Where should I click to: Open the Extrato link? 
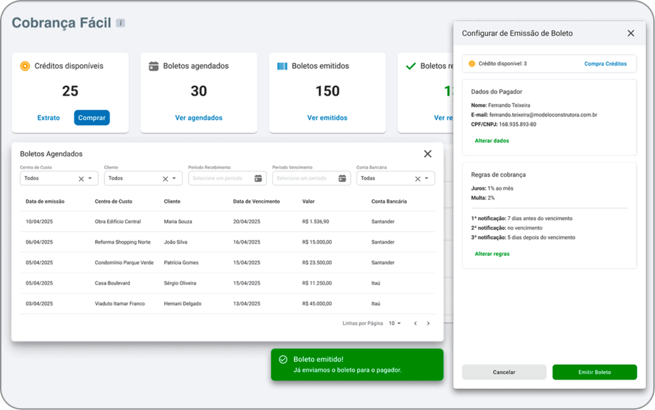[49, 118]
